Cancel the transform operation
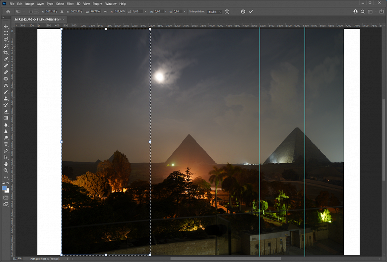This screenshot has height=262, width=387. pyautogui.click(x=243, y=11)
